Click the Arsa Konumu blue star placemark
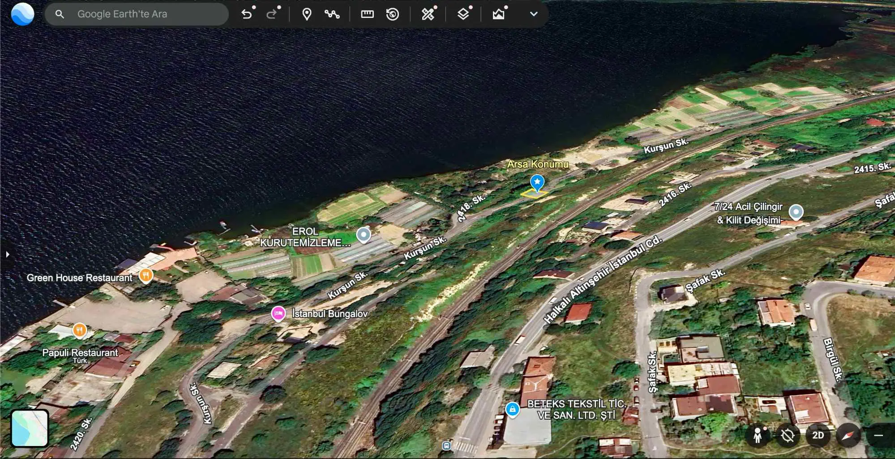895x459 pixels. [x=537, y=183]
